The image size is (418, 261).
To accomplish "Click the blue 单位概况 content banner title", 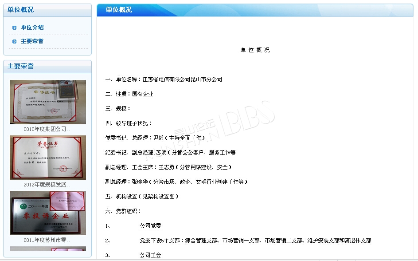I will pyautogui.click(x=119, y=10).
